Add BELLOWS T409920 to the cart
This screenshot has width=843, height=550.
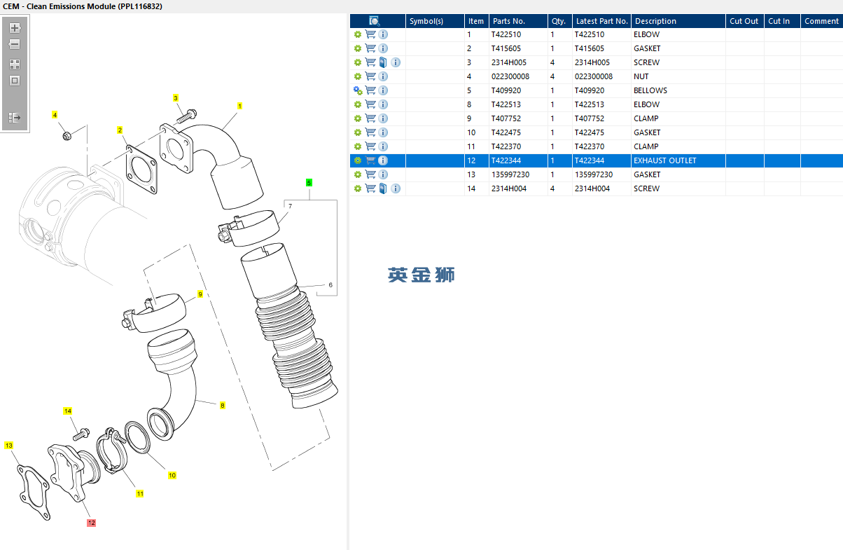pos(370,90)
